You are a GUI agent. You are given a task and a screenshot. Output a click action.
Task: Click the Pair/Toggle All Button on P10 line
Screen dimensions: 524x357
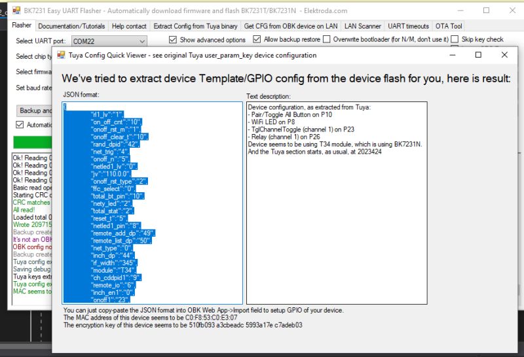(290, 115)
